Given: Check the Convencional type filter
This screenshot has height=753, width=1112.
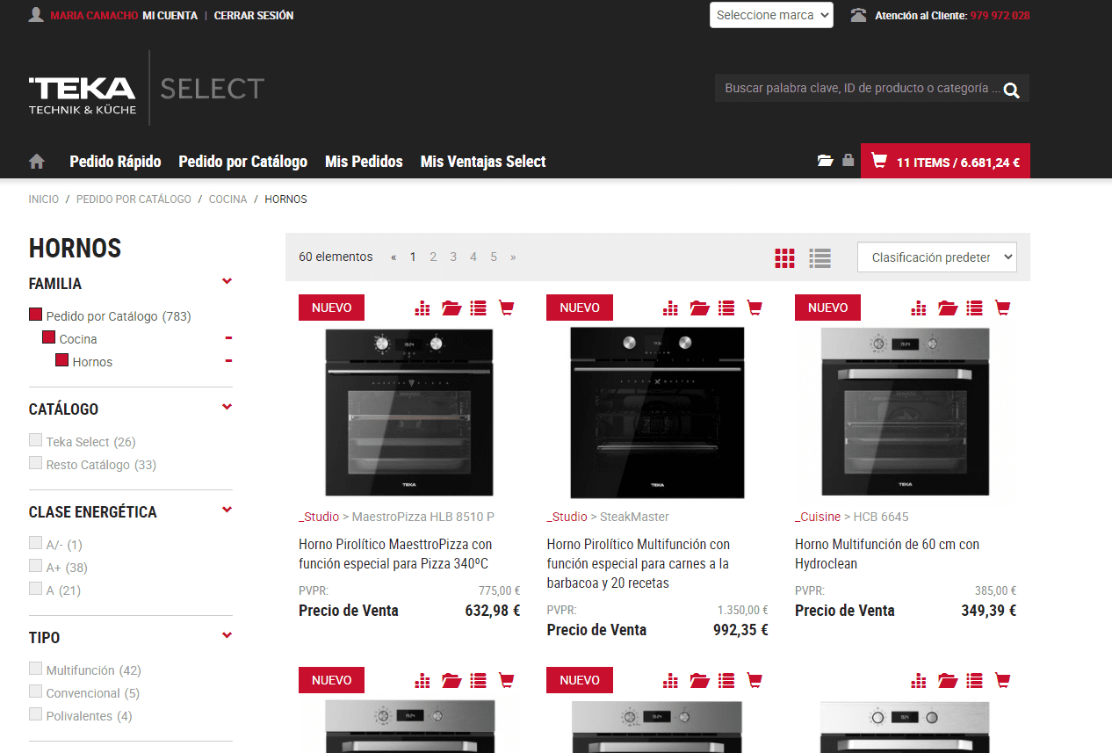Looking at the screenshot, I should 35,691.
